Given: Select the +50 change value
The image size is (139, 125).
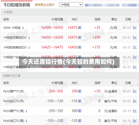Looking at the screenshot, I should click(97, 91).
